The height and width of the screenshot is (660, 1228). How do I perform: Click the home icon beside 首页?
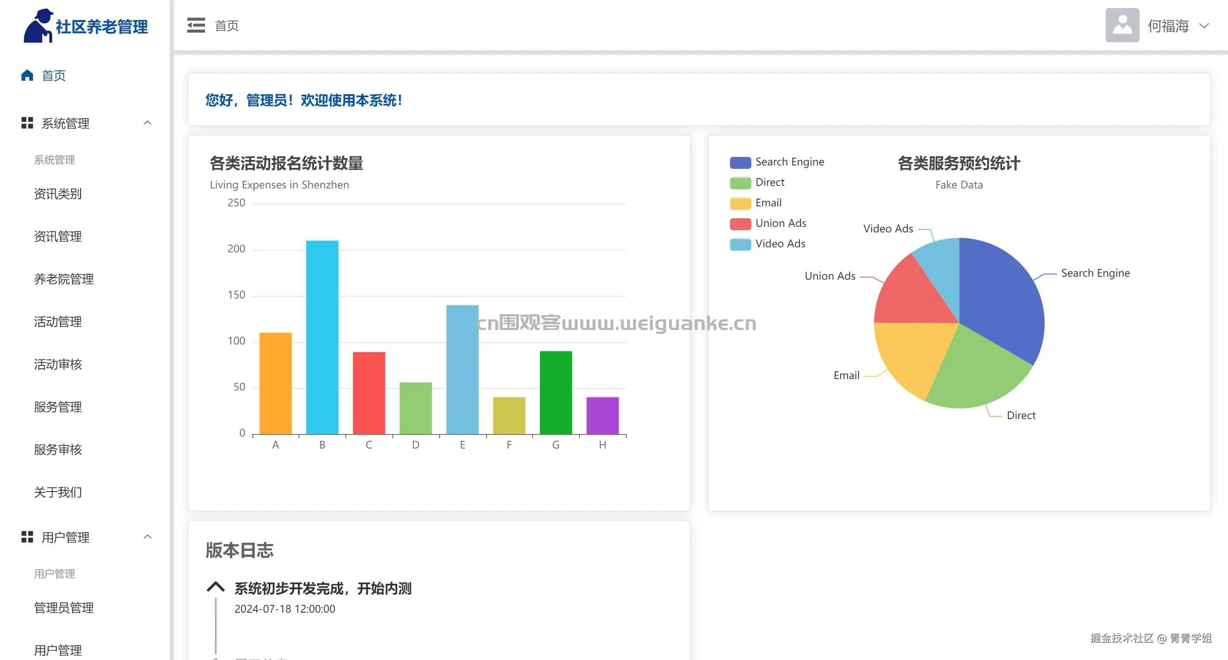(27, 75)
